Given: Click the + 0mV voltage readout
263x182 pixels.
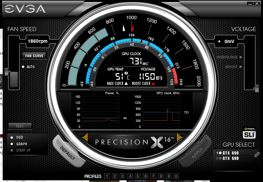Looking at the screenshot, I should click(x=226, y=41).
